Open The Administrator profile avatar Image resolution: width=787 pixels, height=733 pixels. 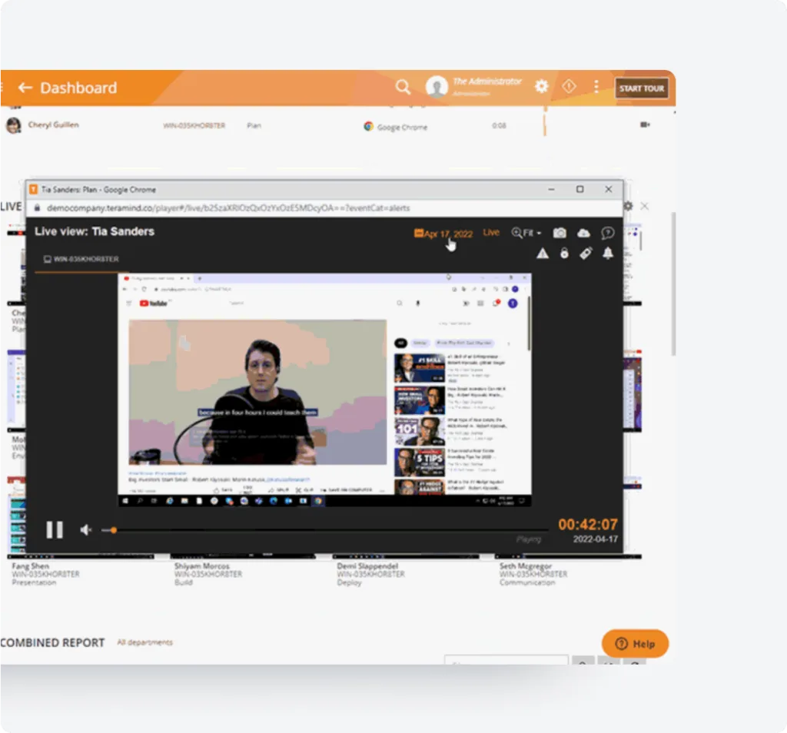437,86
